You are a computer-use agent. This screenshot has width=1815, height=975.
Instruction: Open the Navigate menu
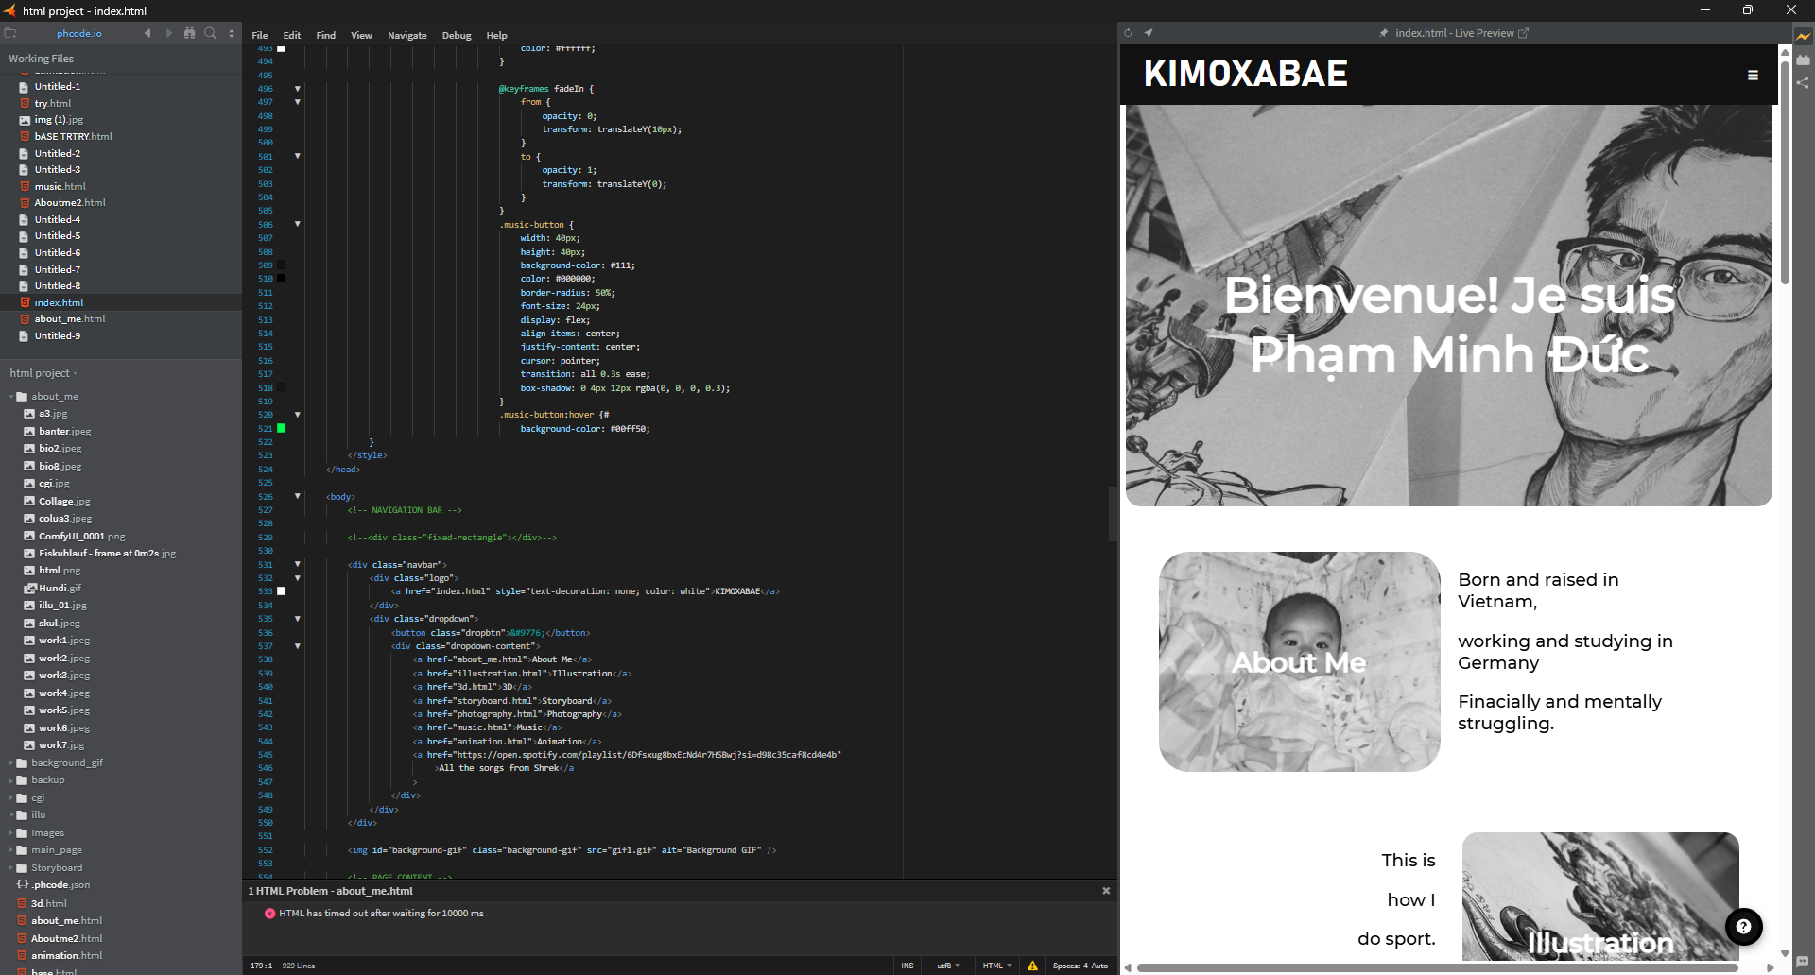[406, 35]
